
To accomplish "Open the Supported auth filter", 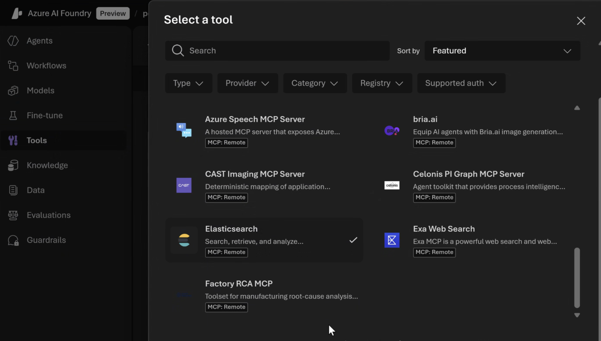I will 461,83.
